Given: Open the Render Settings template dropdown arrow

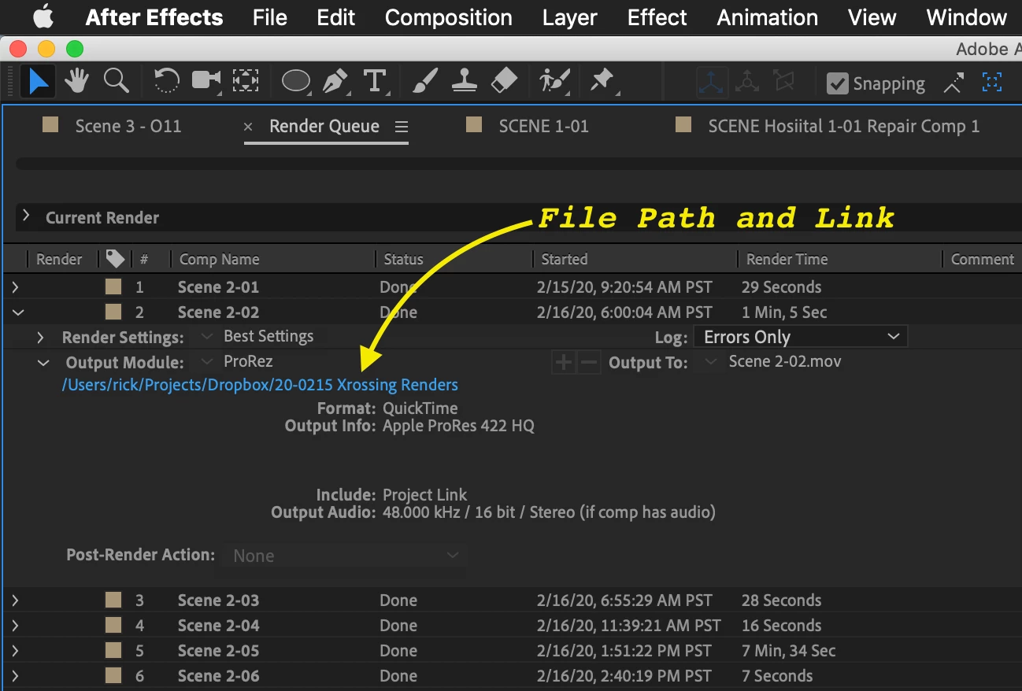Looking at the screenshot, I should [207, 337].
